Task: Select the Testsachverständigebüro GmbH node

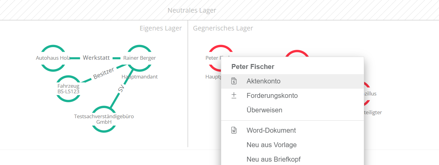Action: coord(104,119)
